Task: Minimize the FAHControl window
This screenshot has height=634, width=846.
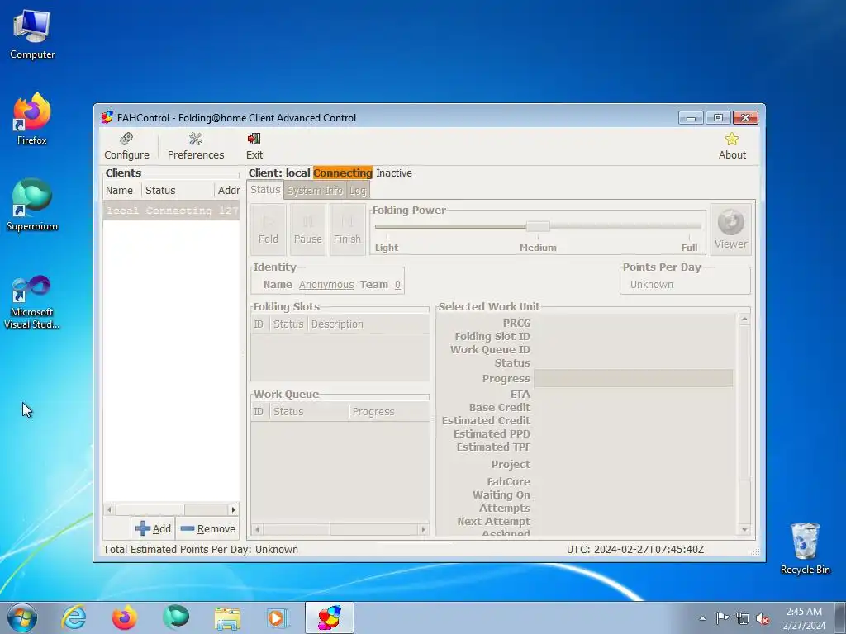Action: click(x=691, y=117)
